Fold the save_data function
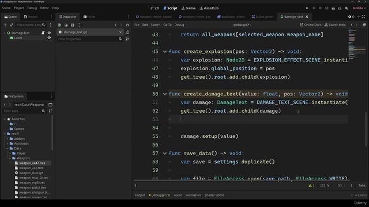This screenshot has height=207, width=369. (x=165, y=154)
